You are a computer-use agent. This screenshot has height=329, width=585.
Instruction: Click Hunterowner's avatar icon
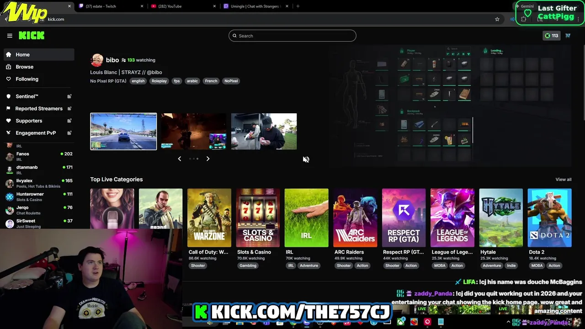pos(10,196)
